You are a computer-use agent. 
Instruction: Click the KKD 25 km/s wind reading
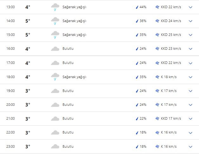[171, 35]
